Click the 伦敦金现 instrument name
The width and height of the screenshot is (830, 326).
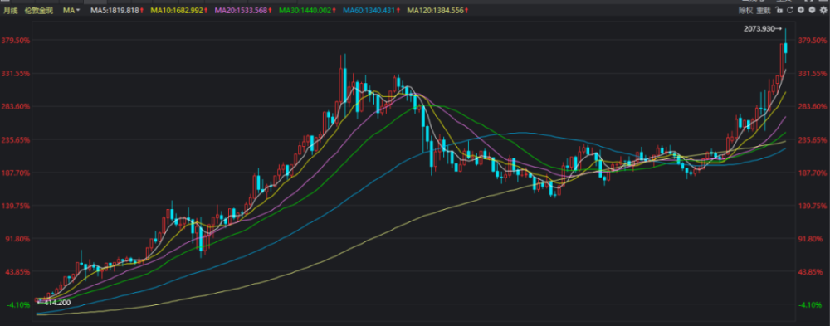coord(39,10)
